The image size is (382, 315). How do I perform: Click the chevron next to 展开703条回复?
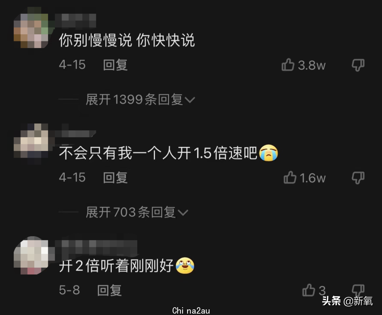click(183, 213)
